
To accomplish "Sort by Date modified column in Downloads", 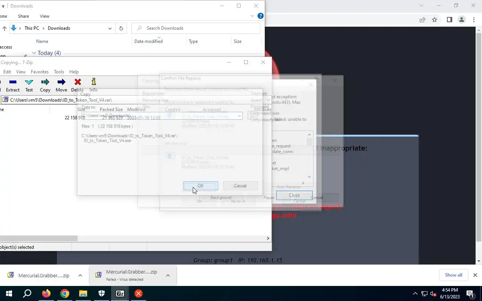I will [x=148, y=41].
